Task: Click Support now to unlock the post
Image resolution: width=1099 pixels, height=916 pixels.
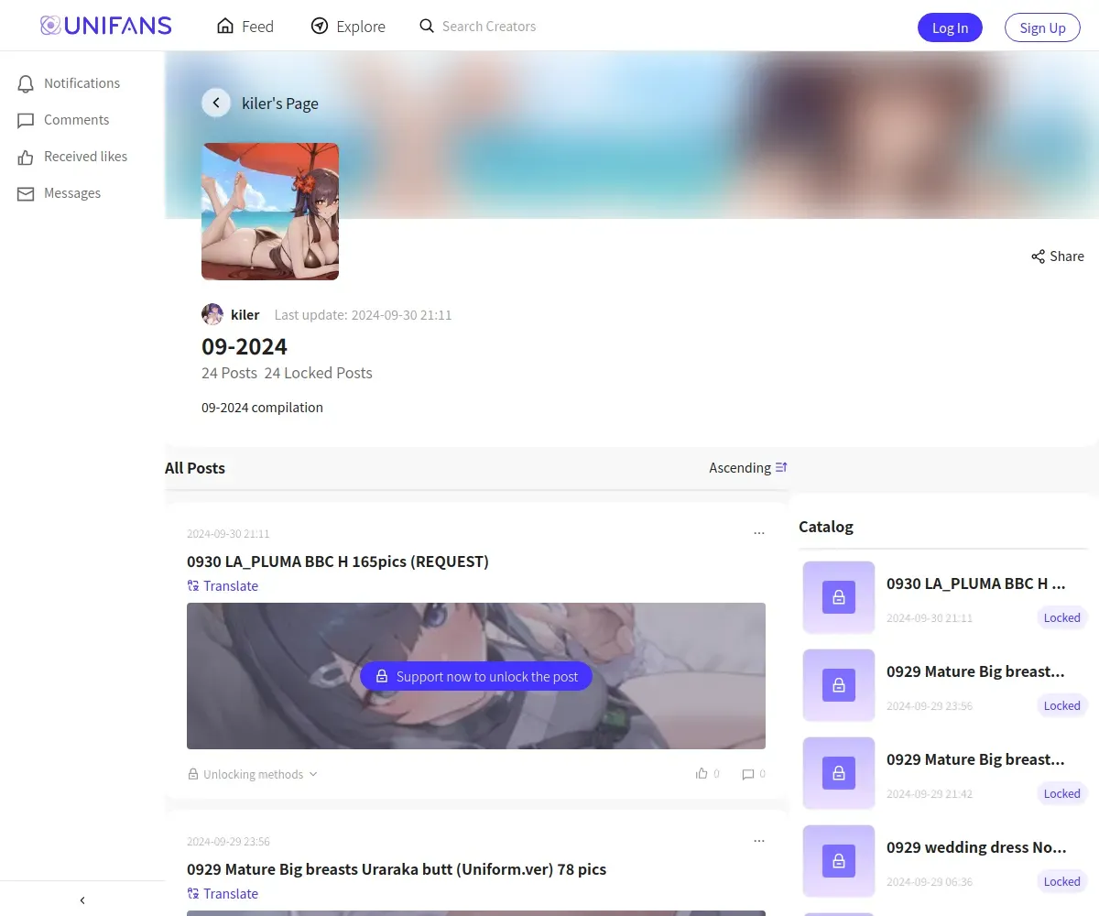Action: 476,676
